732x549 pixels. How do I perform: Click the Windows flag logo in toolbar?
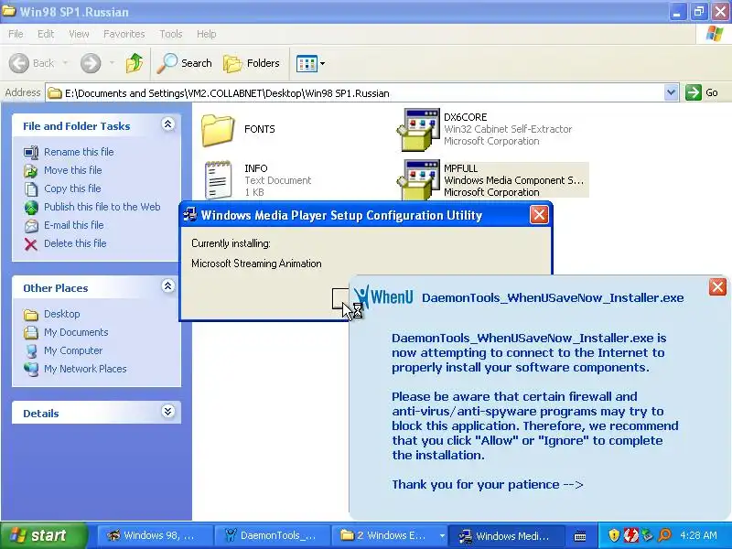715,34
